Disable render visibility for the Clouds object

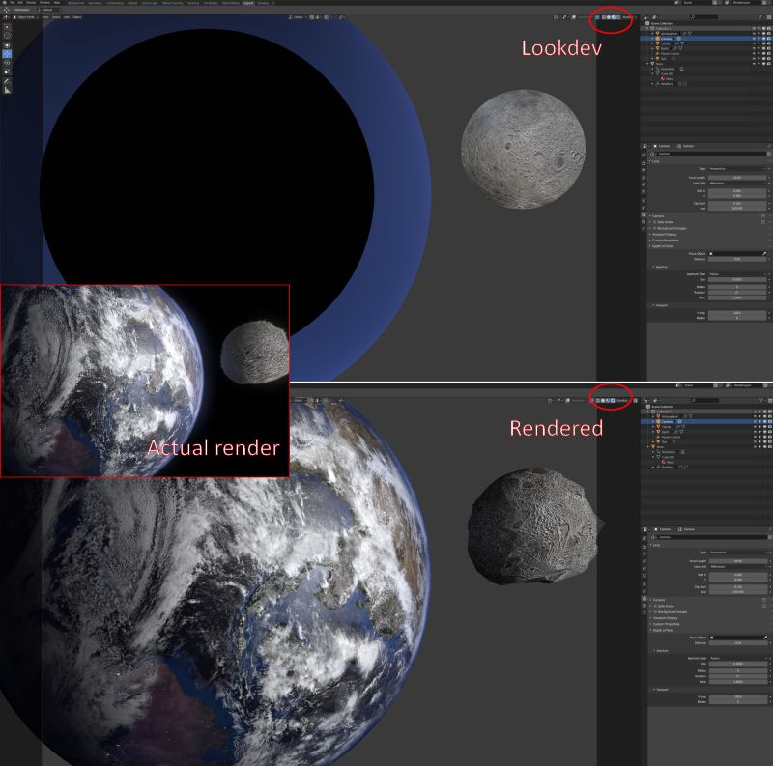click(769, 43)
